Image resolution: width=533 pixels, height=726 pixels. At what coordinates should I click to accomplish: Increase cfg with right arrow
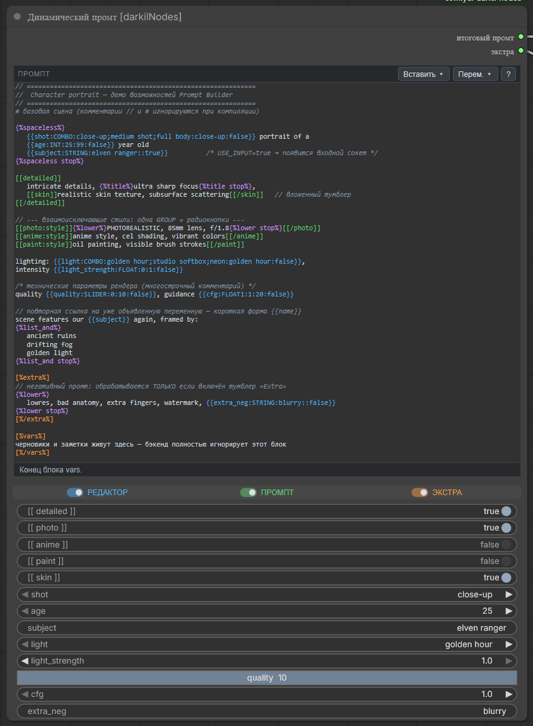click(509, 694)
